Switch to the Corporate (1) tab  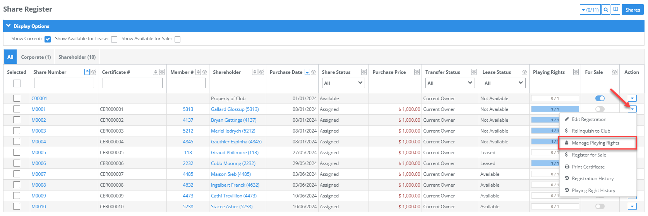pos(36,57)
